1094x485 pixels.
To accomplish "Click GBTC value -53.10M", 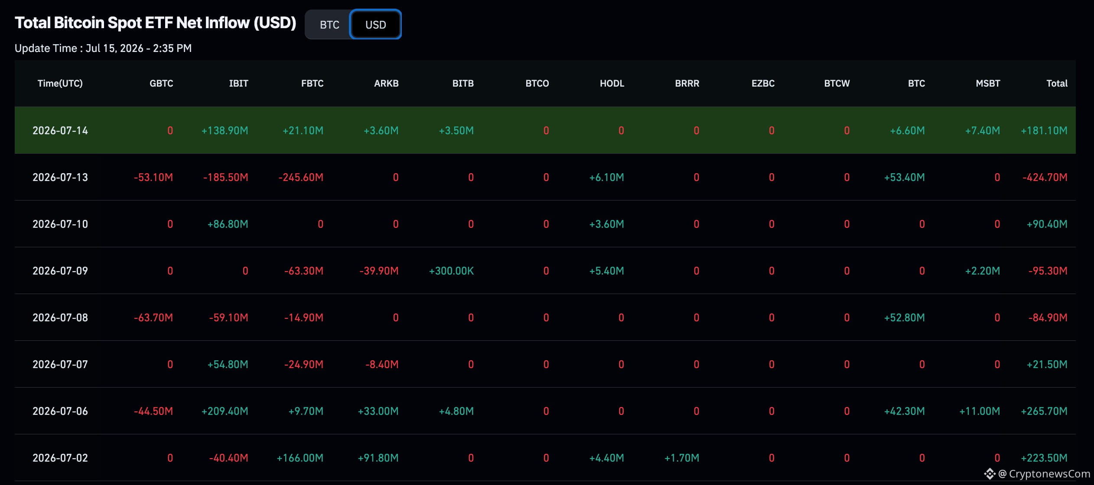I will coord(153,177).
